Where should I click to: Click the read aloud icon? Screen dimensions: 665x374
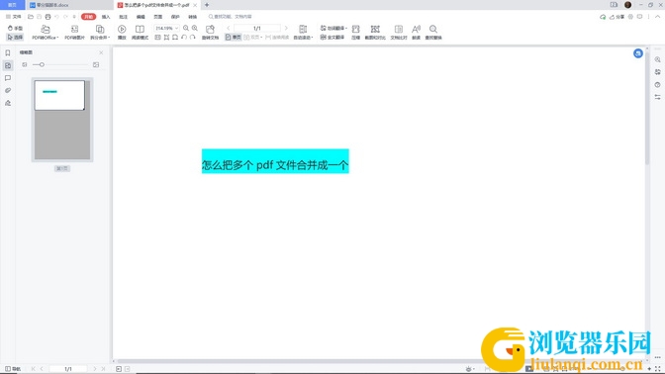(x=416, y=33)
